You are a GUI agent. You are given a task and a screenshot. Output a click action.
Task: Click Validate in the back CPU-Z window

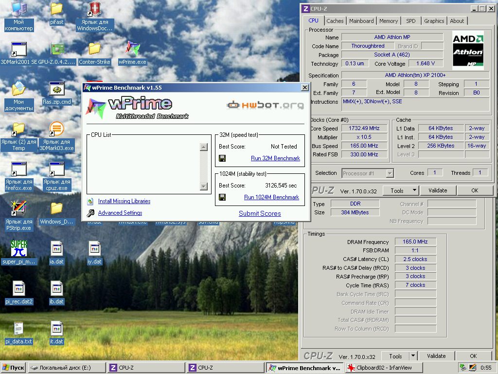(x=436, y=356)
